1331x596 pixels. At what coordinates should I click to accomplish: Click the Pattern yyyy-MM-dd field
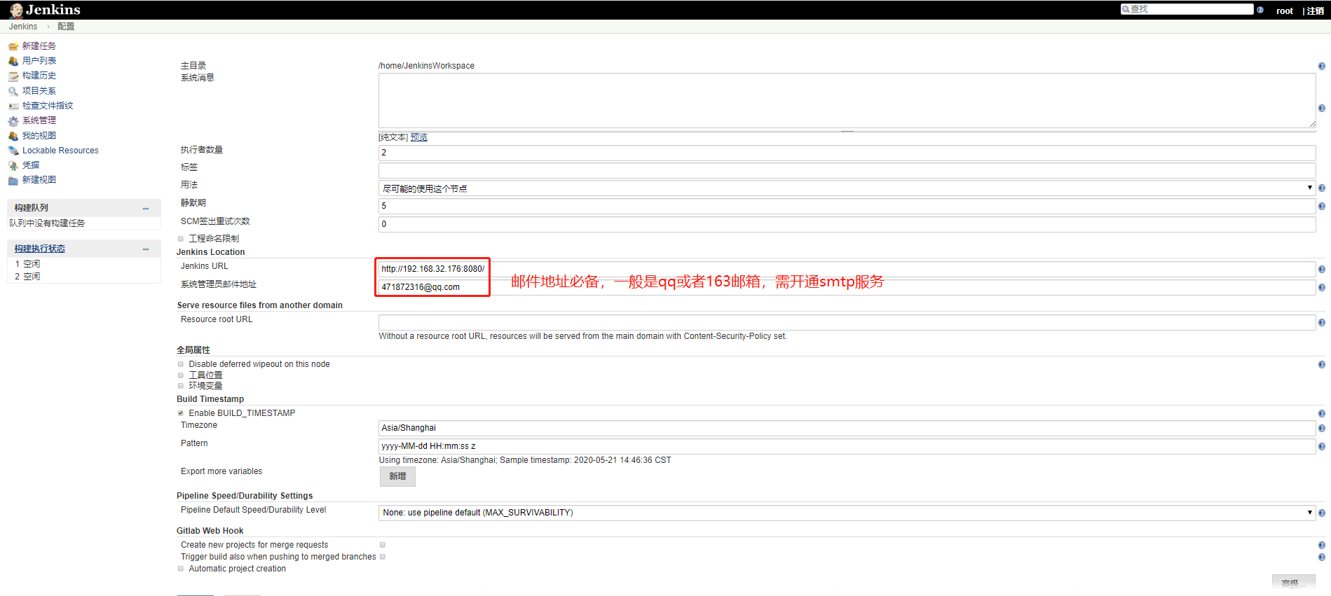pos(847,446)
